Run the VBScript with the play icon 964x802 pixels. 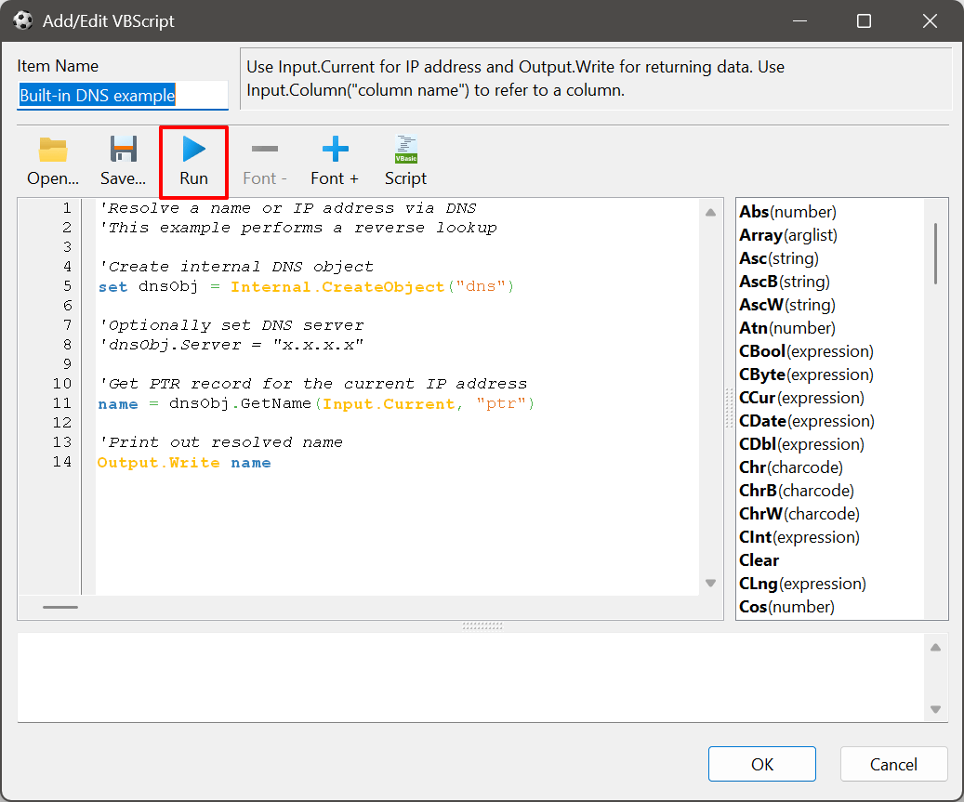tap(193, 160)
